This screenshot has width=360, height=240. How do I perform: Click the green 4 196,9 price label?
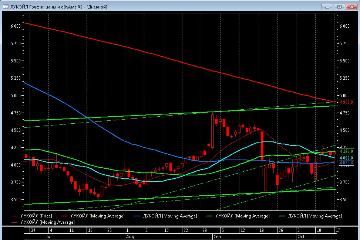[346, 151]
